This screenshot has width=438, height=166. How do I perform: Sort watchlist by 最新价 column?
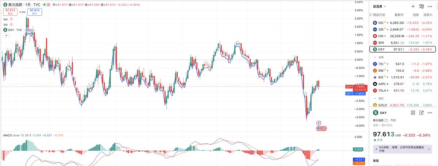coord(399,15)
